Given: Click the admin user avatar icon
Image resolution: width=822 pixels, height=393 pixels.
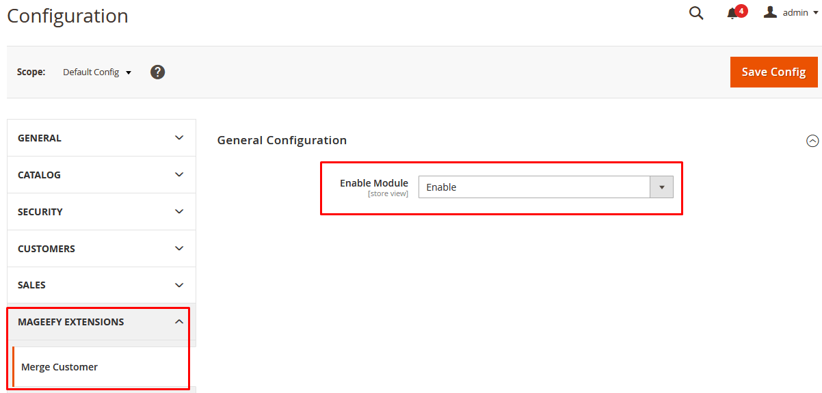Looking at the screenshot, I should (770, 12).
